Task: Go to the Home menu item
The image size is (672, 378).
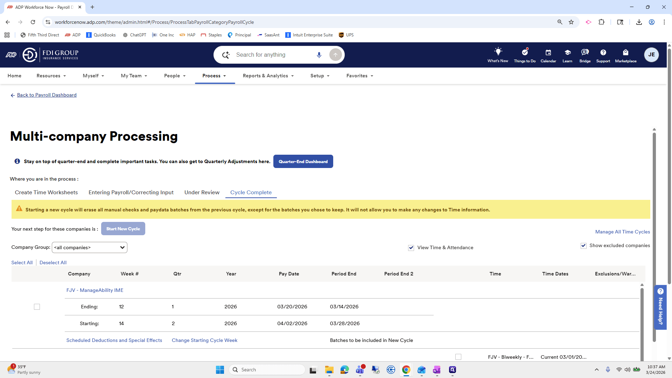Action: [14, 76]
